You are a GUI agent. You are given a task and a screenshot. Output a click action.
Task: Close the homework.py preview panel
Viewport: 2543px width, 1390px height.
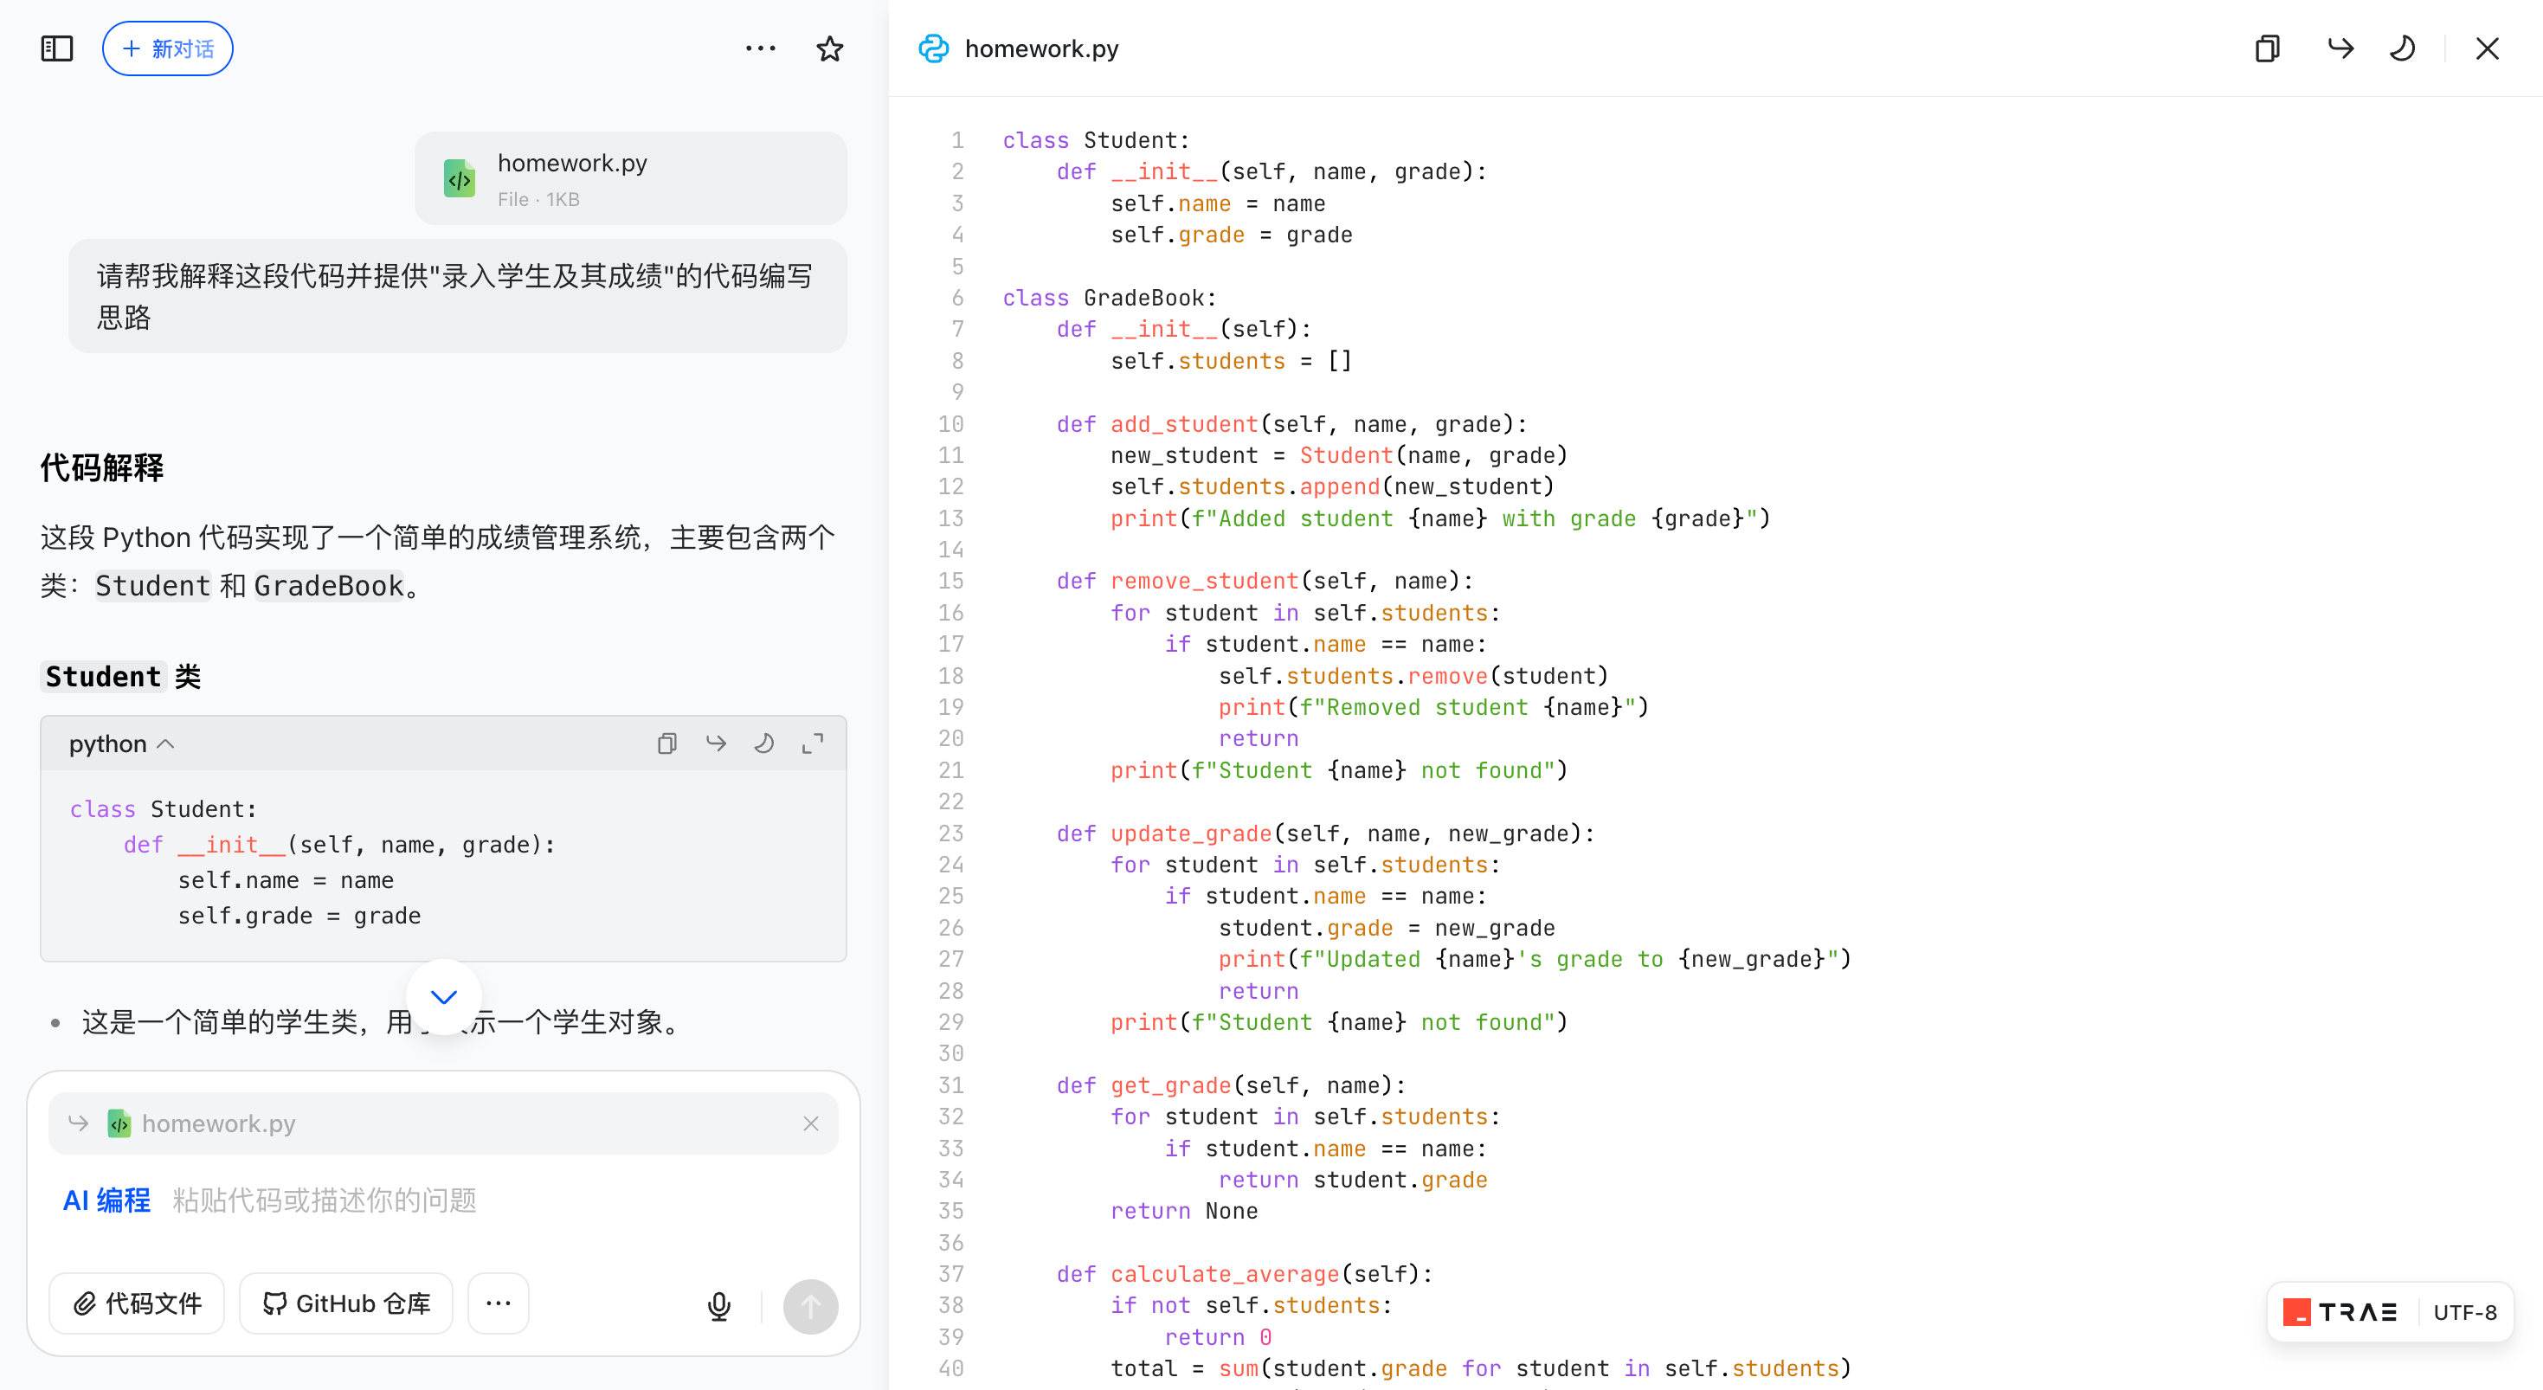click(x=2487, y=48)
